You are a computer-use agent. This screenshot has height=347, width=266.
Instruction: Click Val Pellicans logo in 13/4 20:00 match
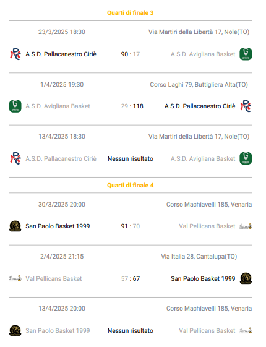[x=246, y=331]
